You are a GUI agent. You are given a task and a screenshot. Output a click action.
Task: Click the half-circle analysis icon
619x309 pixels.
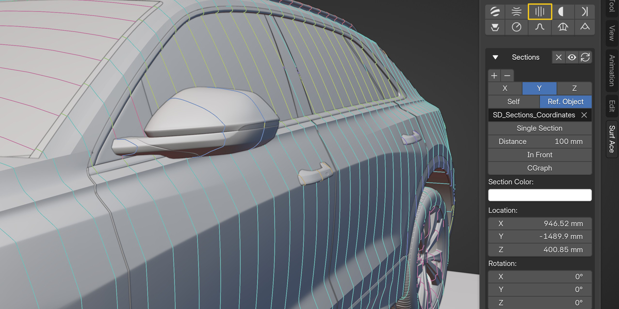562,11
